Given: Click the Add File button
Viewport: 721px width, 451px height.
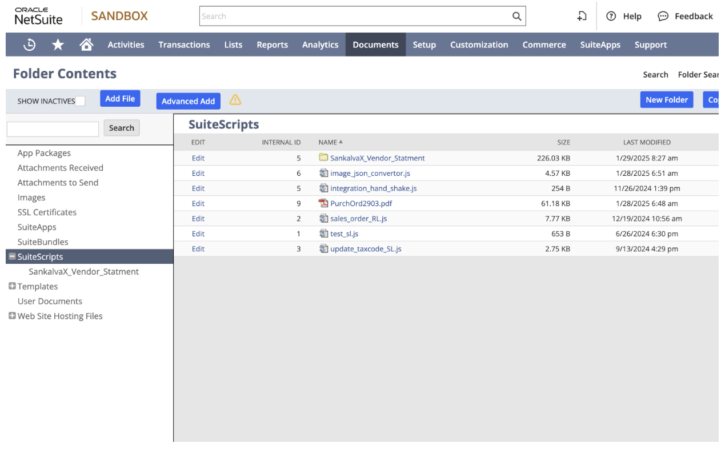Looking at the screenshot, I should [x=120, y=99].
